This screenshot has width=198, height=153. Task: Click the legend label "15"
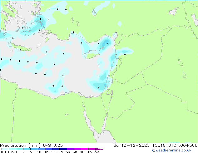tap(46, 152)
